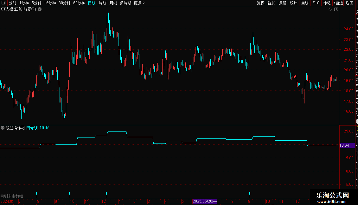358x205 pixels.
Task: Select the 1分钟 period
Action: tap(24, 3)
